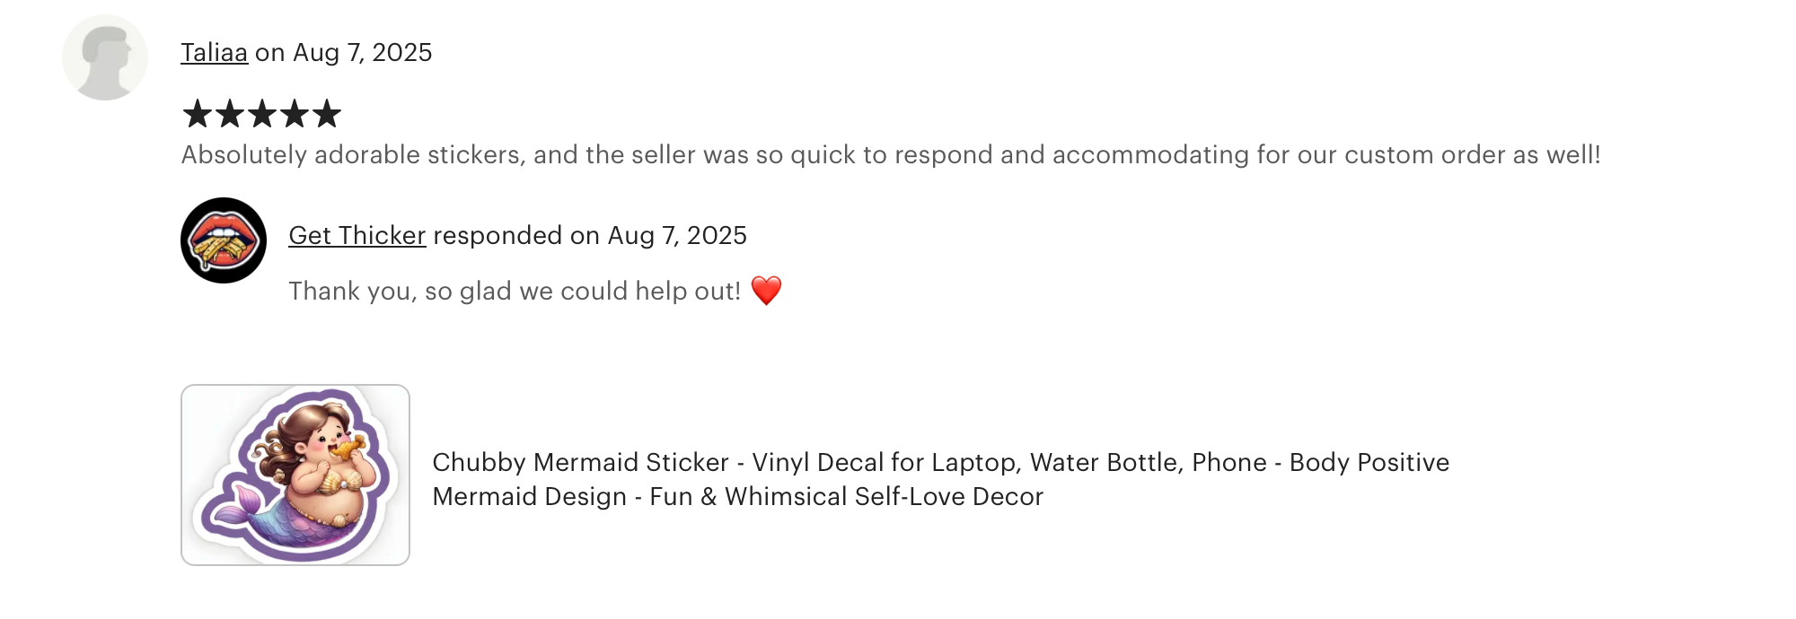Click "Body Positive" in the product title
1796x619 pixels.
coord(1369,463)
